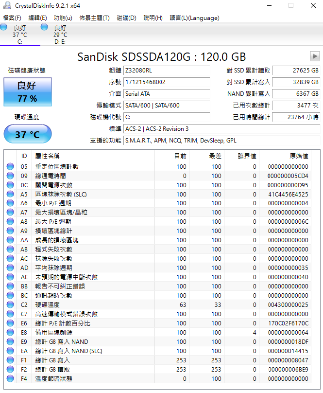Click raw value 41C4456E4525
Image resolution: width=323 pixels, height=393 pixels.
288,194
